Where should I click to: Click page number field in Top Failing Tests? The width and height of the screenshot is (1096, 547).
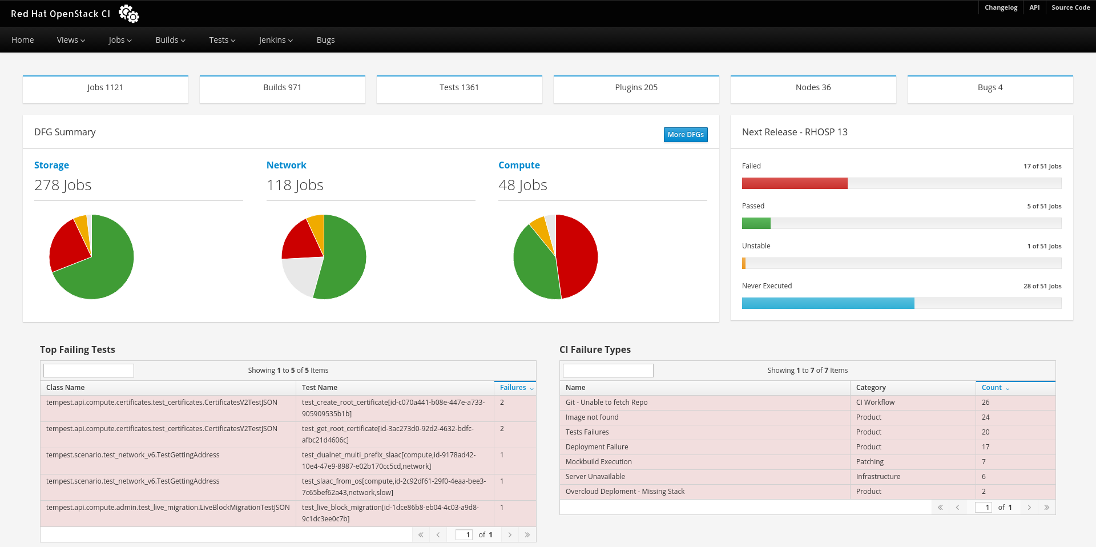[x=464, y=535]
